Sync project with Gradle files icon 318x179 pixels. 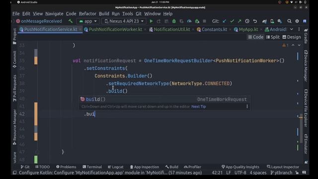coord(264,21)
